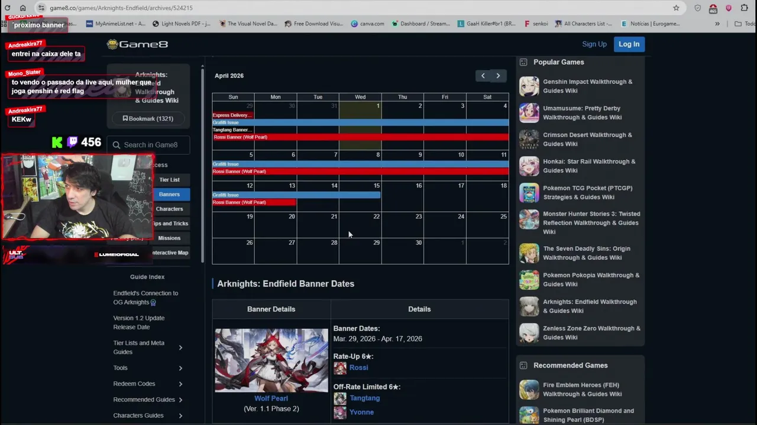757x425 pixels.
Task: Click the Arknights Endfield icon in Popular Games
Action: (529, 306)
